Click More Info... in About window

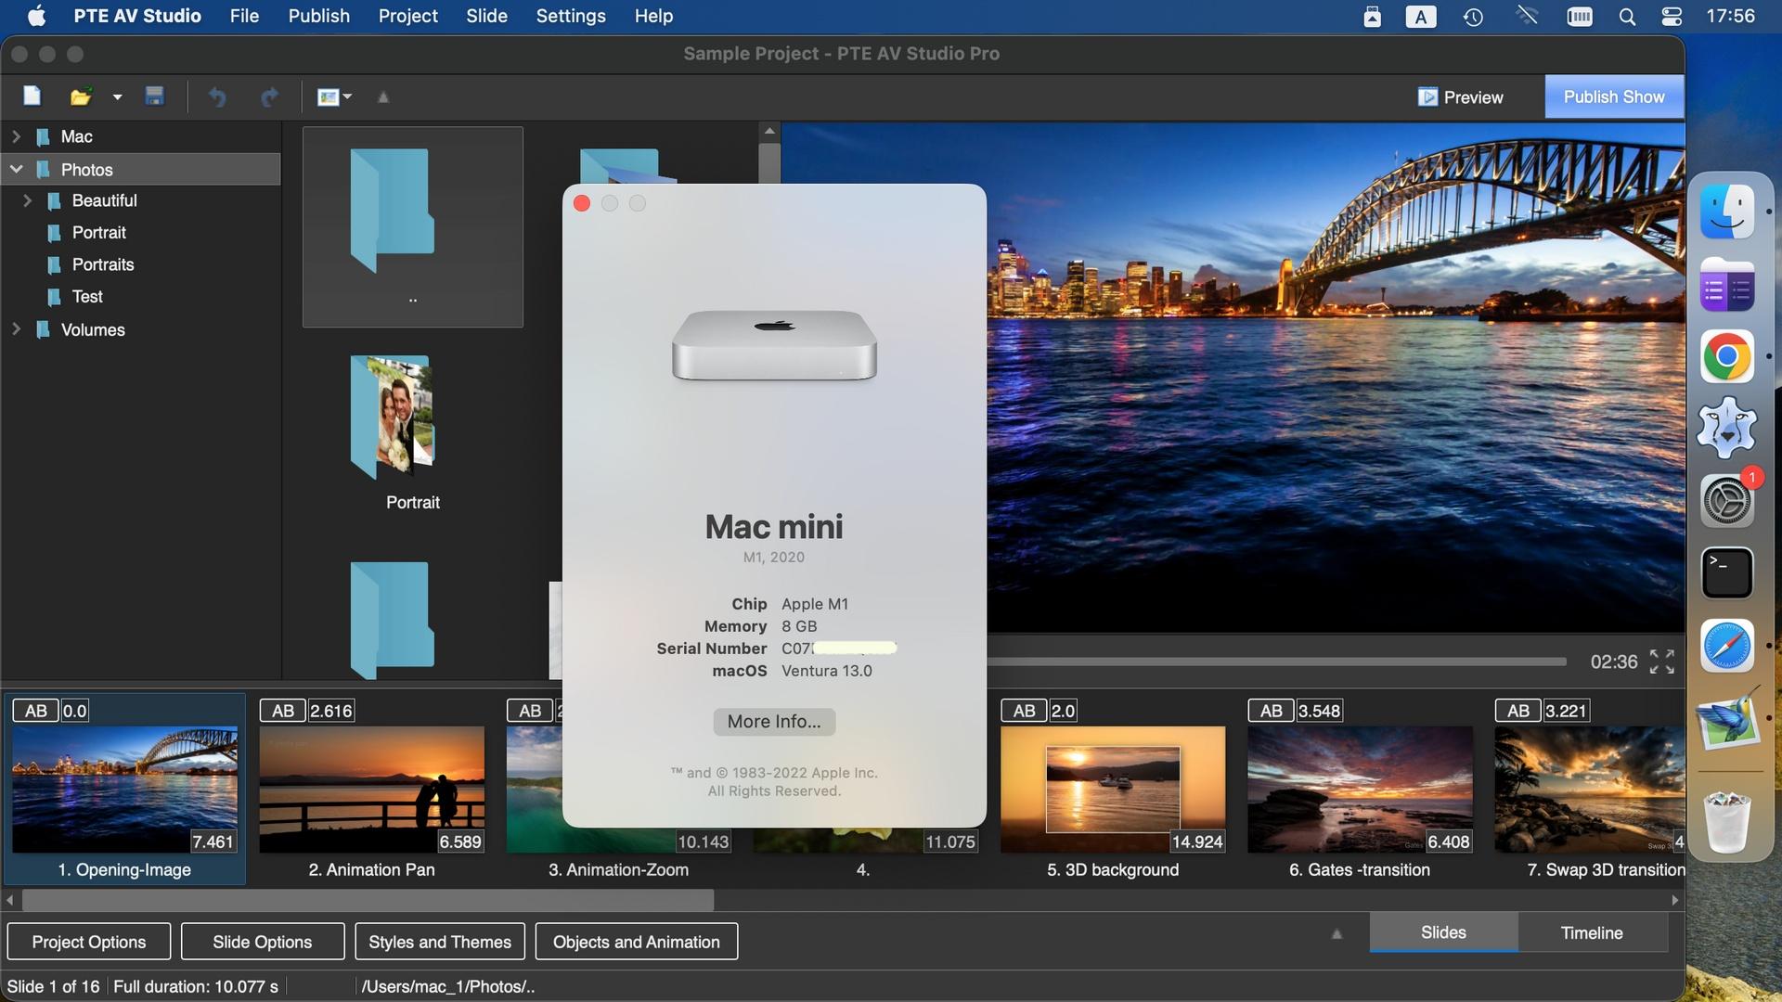pos(774,721)
